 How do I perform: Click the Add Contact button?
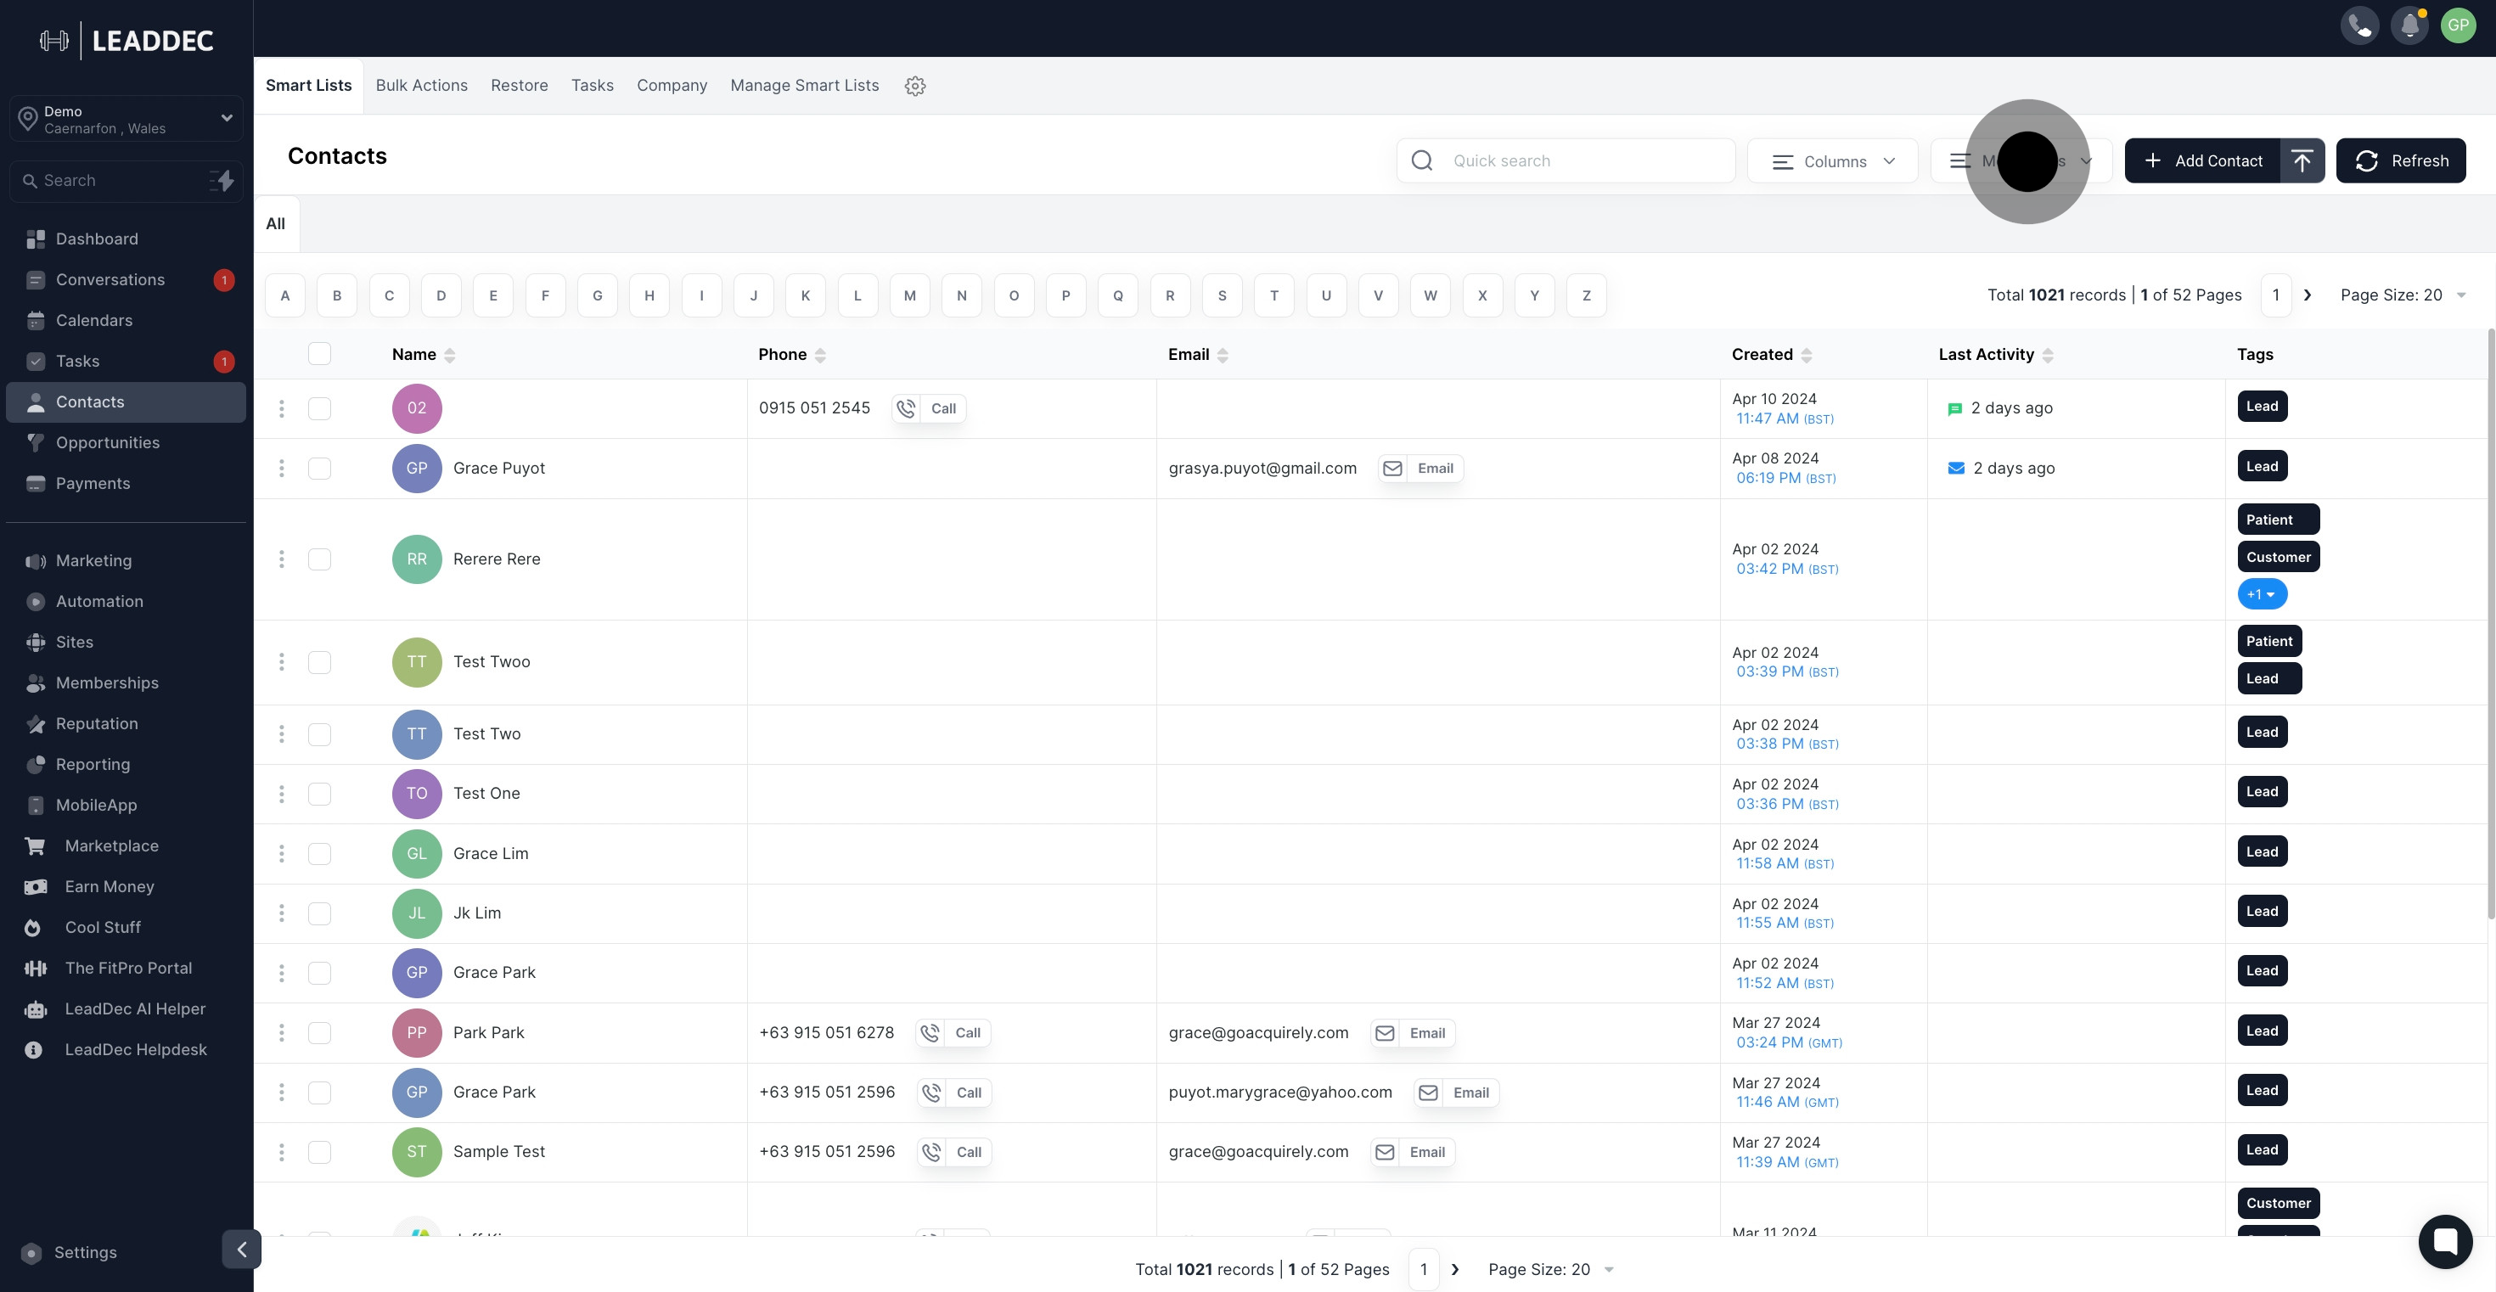(x=2202, y=160)
